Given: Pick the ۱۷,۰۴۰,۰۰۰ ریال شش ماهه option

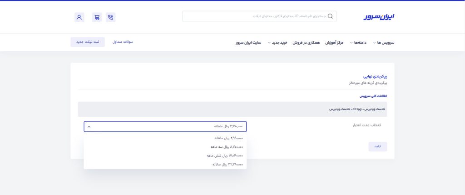Looking at the screenshot, I should 225,155.
